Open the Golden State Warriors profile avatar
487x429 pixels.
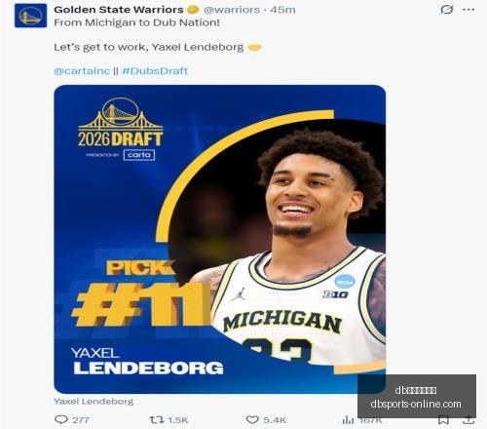pyautogui.click(x=30, y=16)
